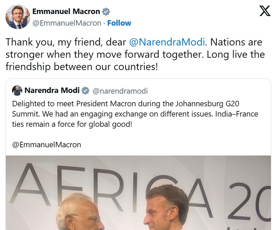This screenshot has height=230, width=275.
Task: Open the Emmanuel Macron display name link
Action: coord(66,12)
